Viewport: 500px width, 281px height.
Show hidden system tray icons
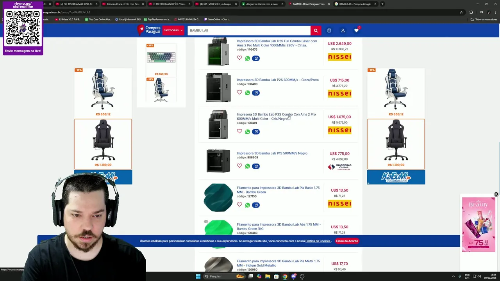coord(454,276)
